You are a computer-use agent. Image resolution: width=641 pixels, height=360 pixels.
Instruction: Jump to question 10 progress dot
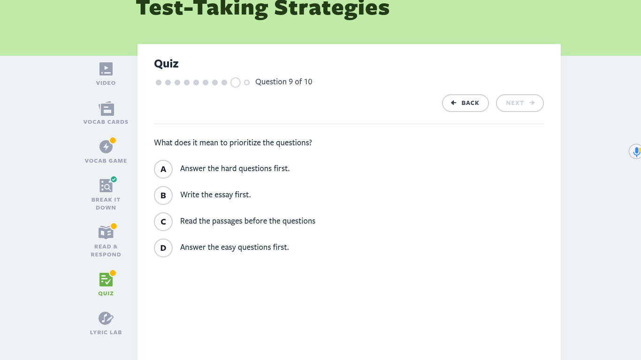pyautogui.click(x=247, y=82)
